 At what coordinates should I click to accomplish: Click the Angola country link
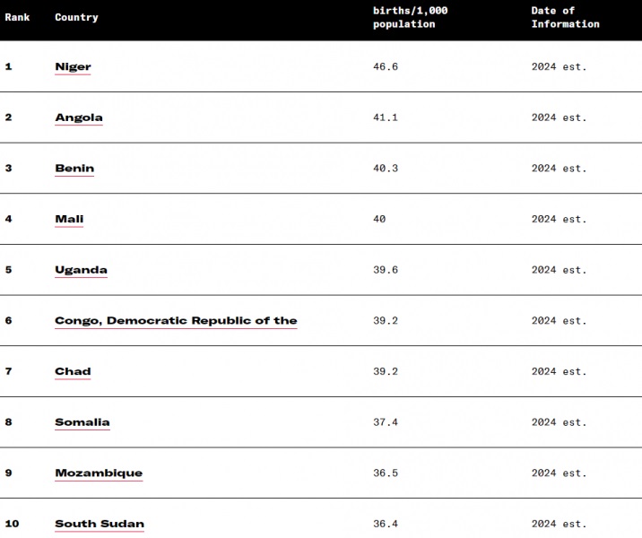pyautogui.click(x=79, y=117)
